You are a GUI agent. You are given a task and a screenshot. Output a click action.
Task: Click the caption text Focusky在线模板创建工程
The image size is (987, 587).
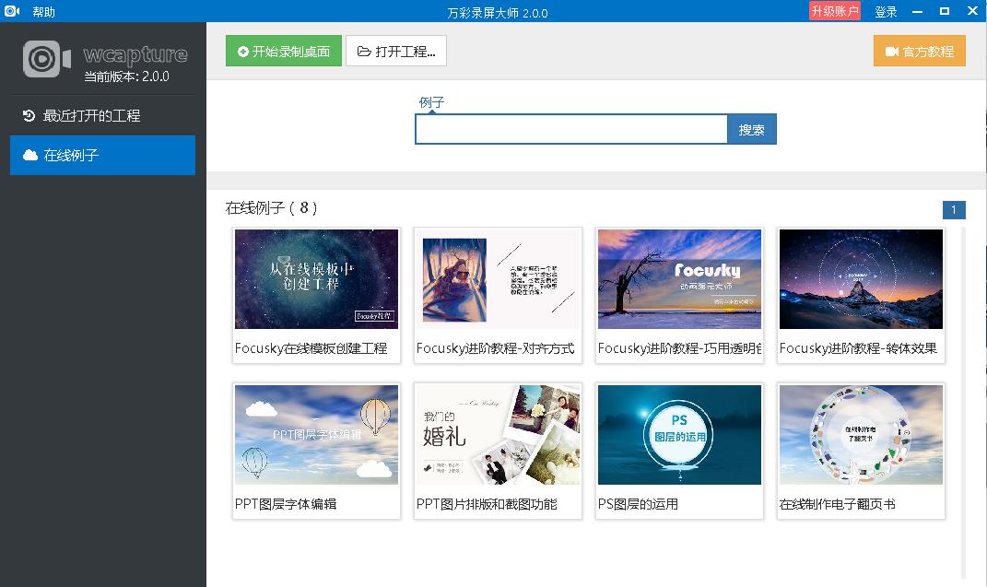311,348
